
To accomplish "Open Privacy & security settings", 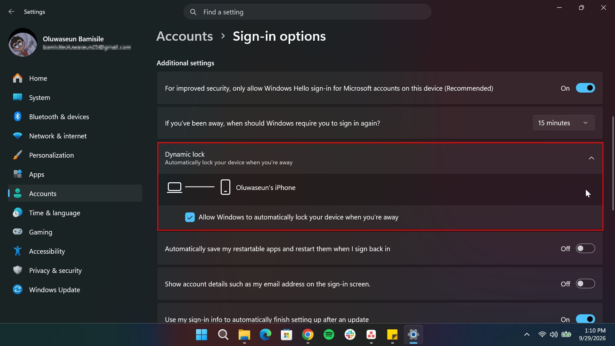I will (x=75, y=270).
